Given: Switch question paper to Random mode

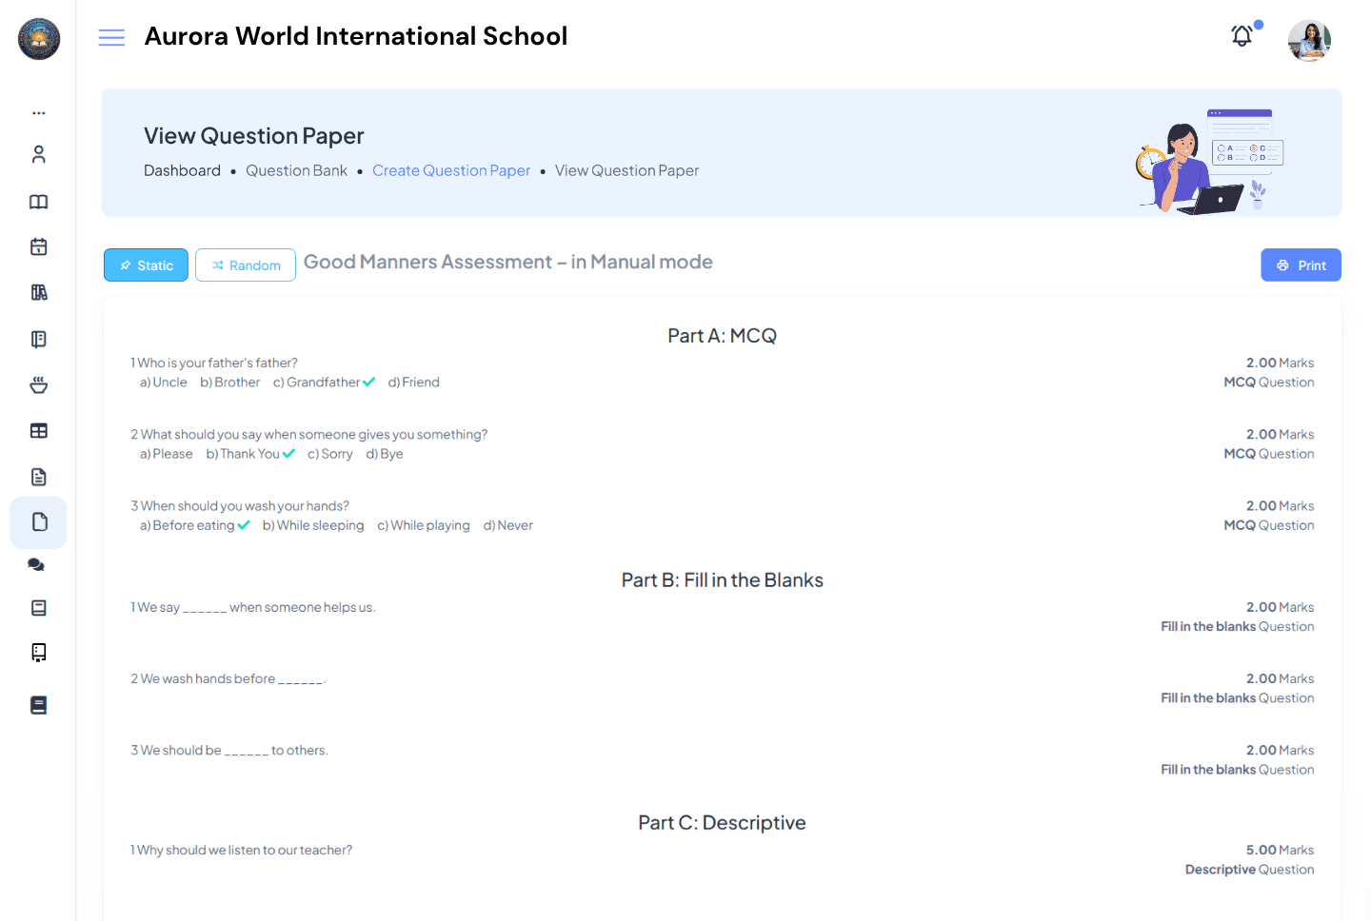Looking at the screenshot, I should tap(245, 265).
